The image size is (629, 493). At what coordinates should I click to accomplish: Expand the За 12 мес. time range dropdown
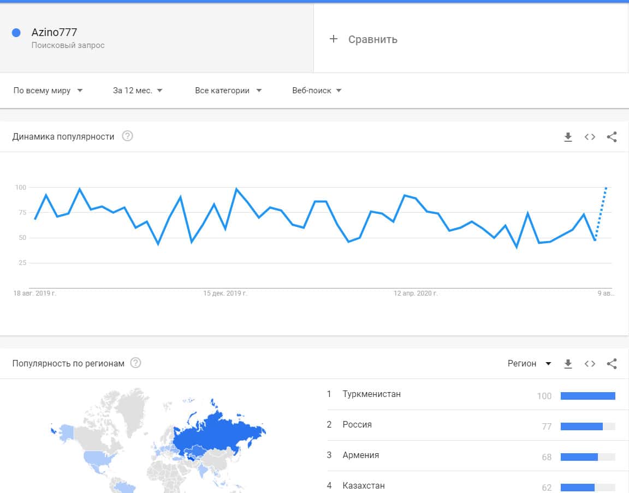(x=138, y=91)
